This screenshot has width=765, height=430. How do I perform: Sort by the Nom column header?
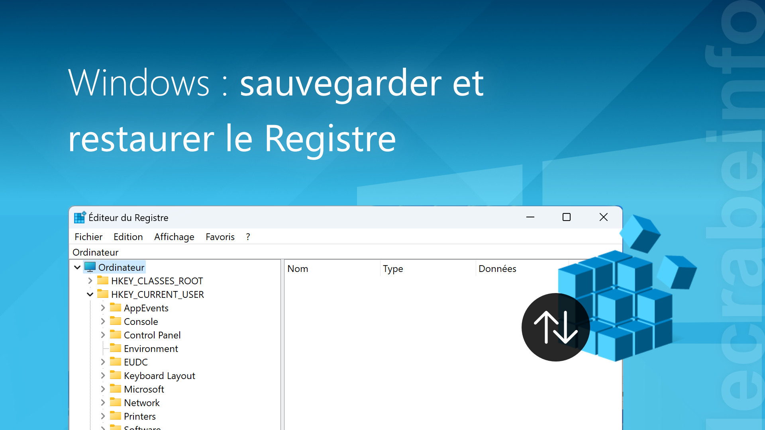(x=332, y=269)
